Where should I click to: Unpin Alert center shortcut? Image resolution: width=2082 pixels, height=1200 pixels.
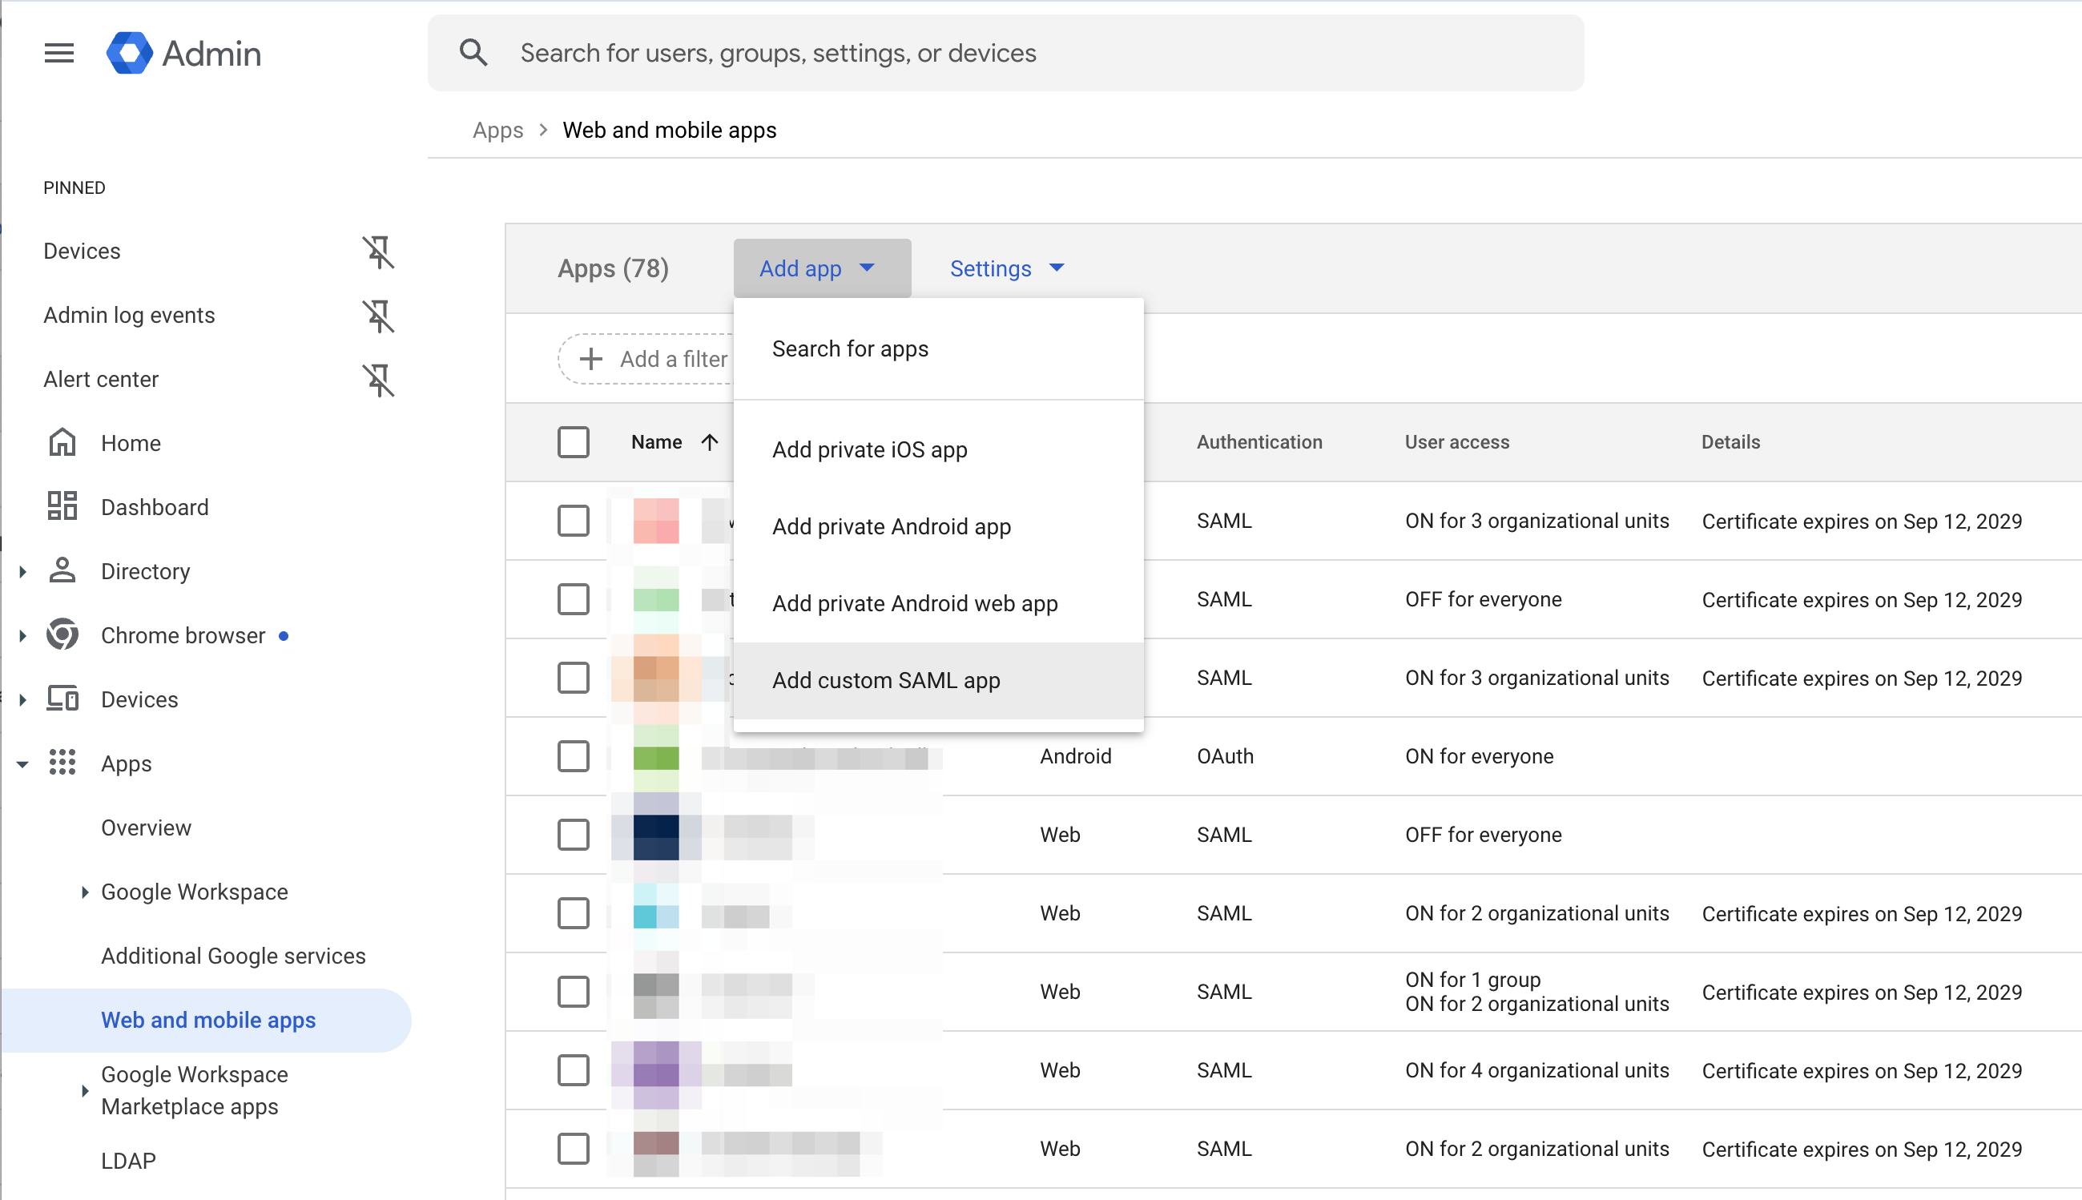click(x=378, y=380)
